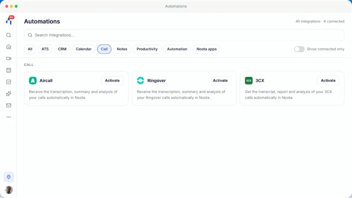Screen dimensions: 352x198
Task: Open the user profile avatar
Action: [9, 190]
